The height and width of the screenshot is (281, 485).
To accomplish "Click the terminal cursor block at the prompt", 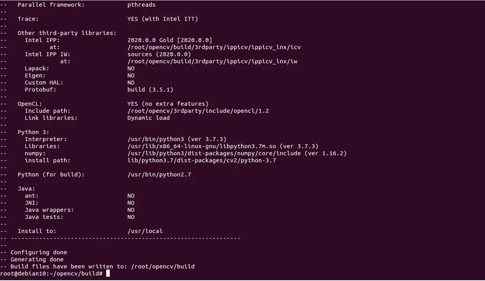I will (108, 273).
